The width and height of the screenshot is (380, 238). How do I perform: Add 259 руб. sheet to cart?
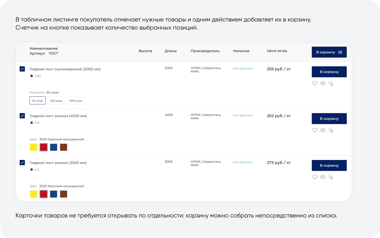point(329,72)
